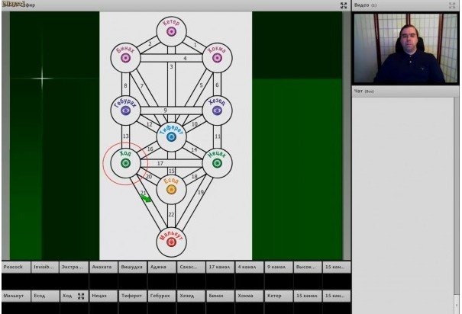Click the presenter's video feed
This screenshot has height=314, width=462.
(x=405, y=47)
